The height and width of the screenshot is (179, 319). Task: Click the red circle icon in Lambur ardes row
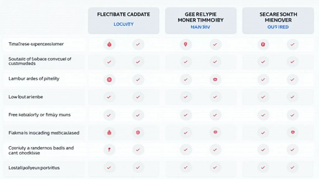click(109, 80)
